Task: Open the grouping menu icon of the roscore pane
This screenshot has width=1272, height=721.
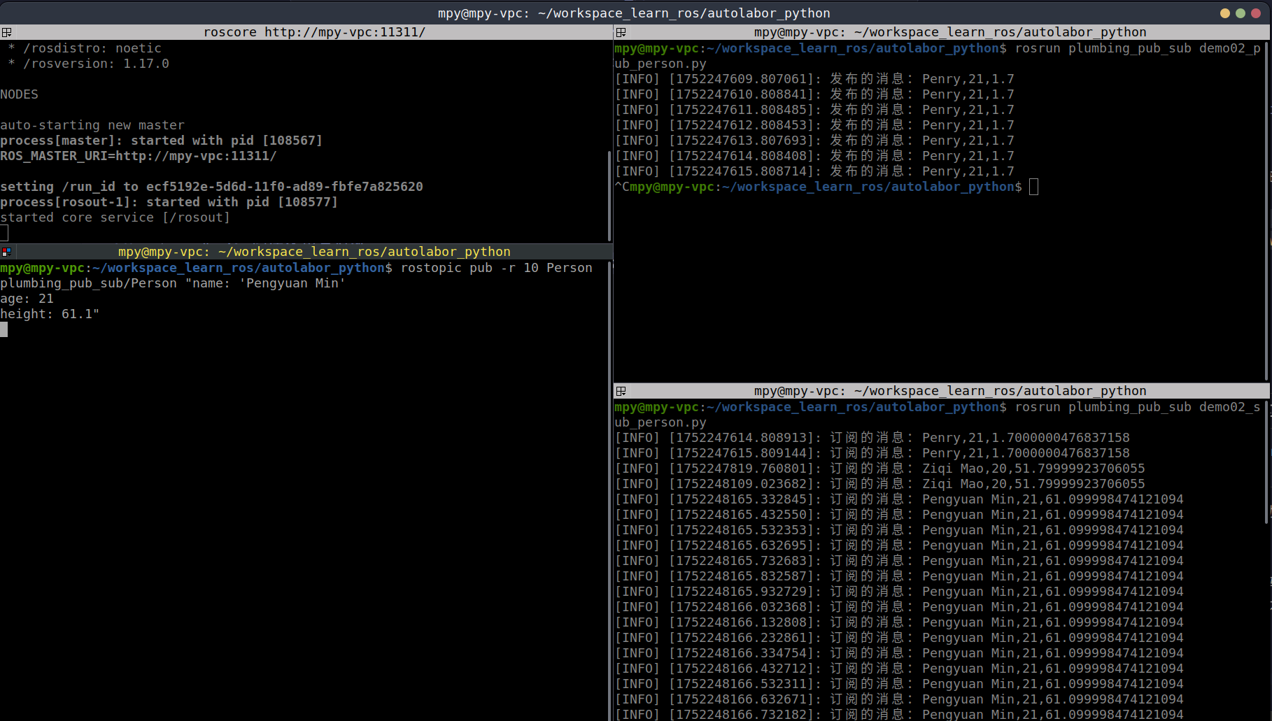Action: 6,32
